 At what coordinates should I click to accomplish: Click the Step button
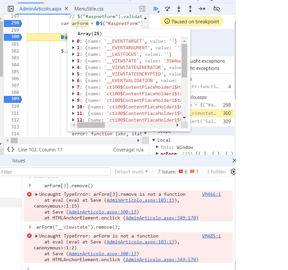pyautogui.click(x=202, y=9)
